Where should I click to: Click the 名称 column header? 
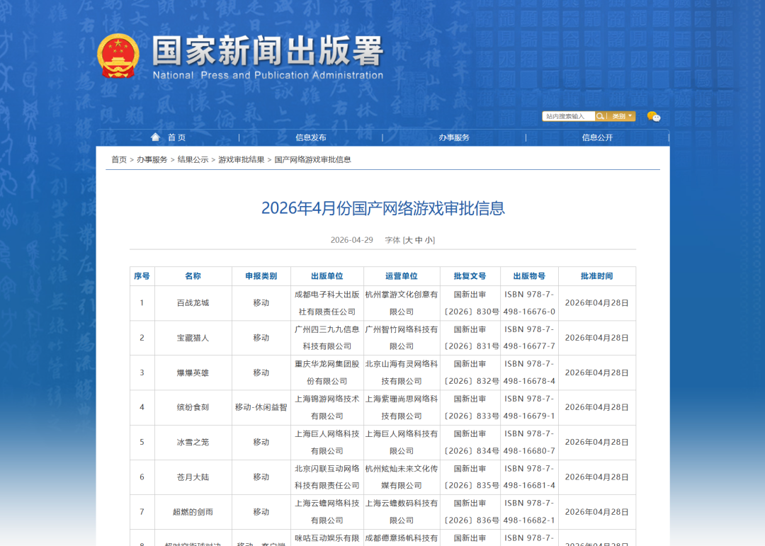(193, 276)
